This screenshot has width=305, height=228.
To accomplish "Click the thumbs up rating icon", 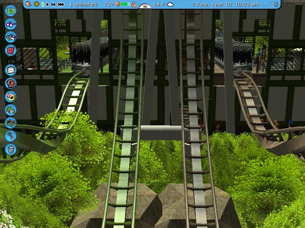I will pos(134,4).
